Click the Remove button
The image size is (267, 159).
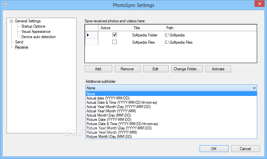(x=127, y=69)
